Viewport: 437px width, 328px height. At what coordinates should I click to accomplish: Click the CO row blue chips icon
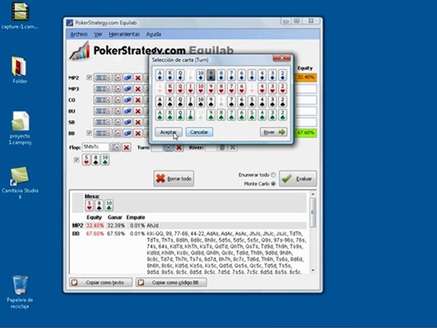click(x=127, y=100)
